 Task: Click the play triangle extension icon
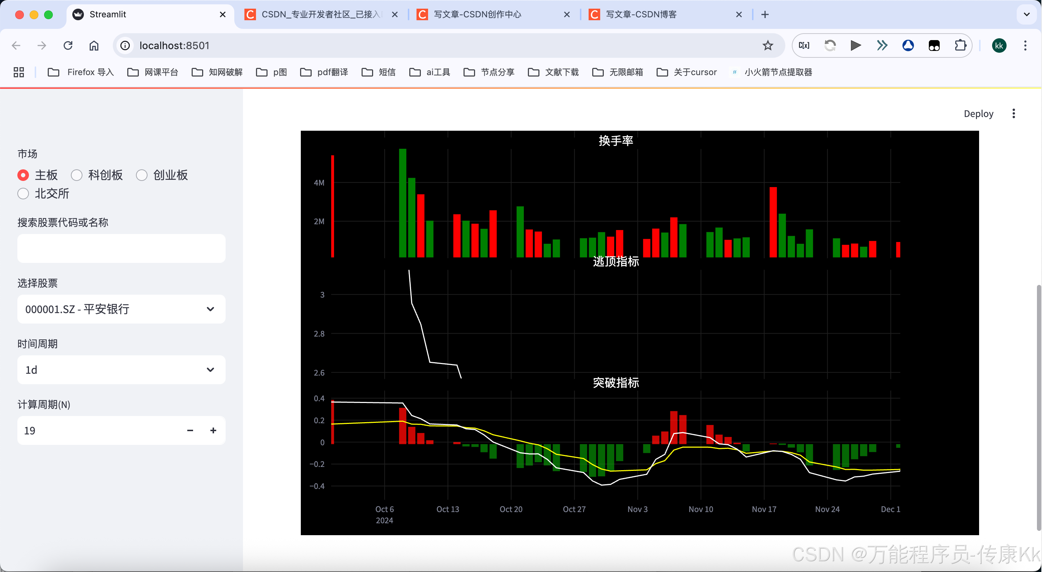pyautogui.click(x=856, y=45)
